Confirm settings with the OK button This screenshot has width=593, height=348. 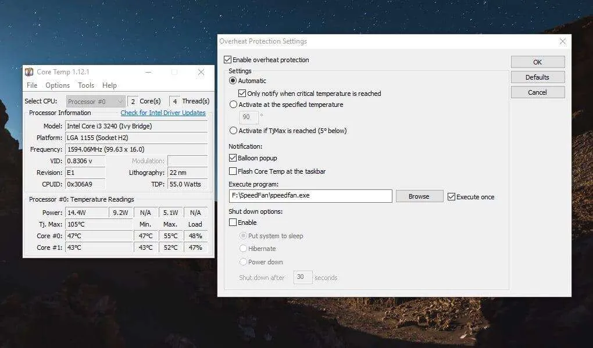tap(538, 62)
